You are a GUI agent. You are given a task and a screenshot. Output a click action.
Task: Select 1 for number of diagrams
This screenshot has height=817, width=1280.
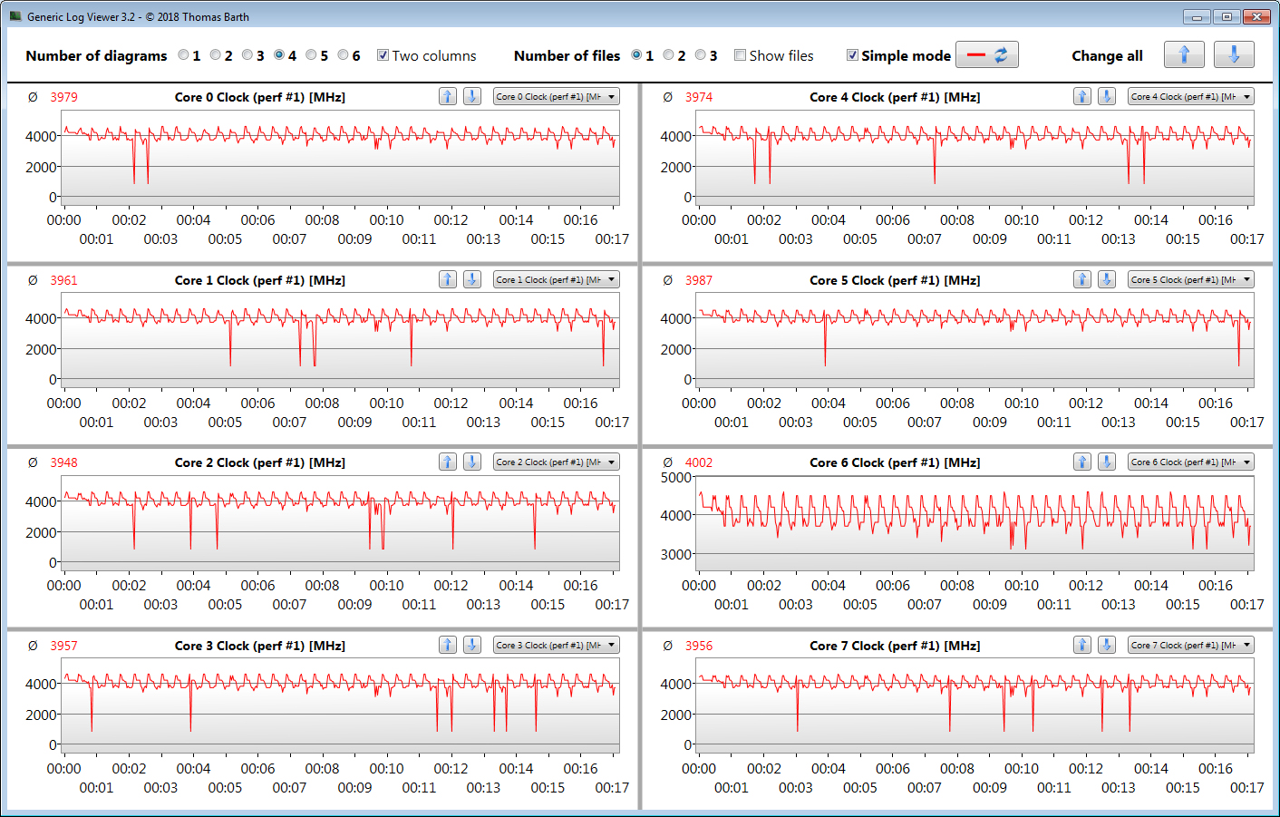point(184,55)
